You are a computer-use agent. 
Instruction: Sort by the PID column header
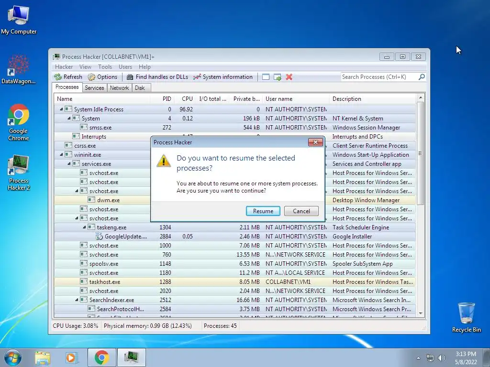[162, 98]
